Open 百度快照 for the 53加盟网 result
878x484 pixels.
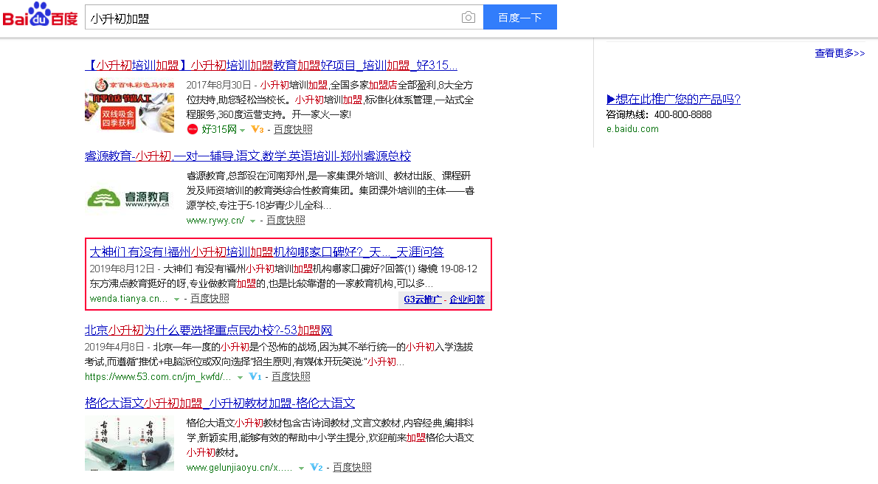coord(291,377)
